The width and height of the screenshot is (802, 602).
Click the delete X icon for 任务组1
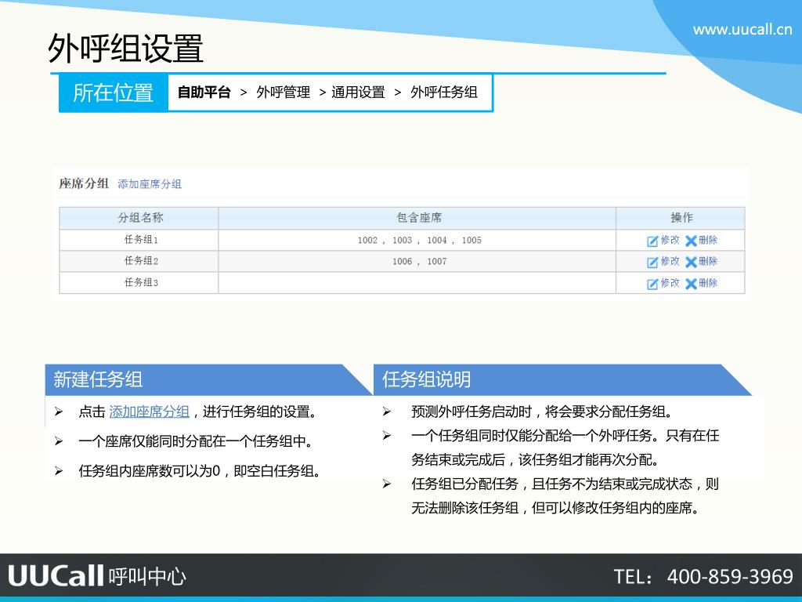pyautogui.click(x=691, y=241)
